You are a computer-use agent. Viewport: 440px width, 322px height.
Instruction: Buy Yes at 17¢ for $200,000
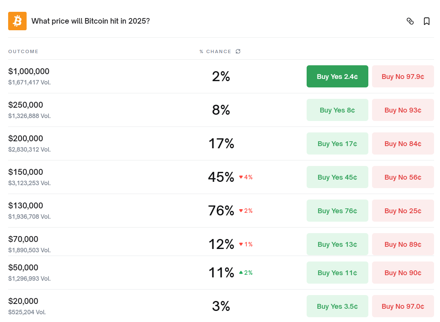pos(337,143)
